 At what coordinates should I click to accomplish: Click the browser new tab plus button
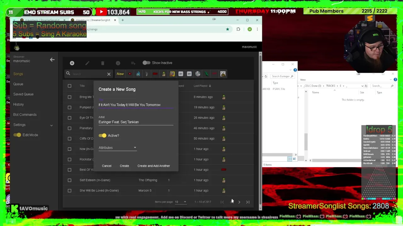(123, 20)
